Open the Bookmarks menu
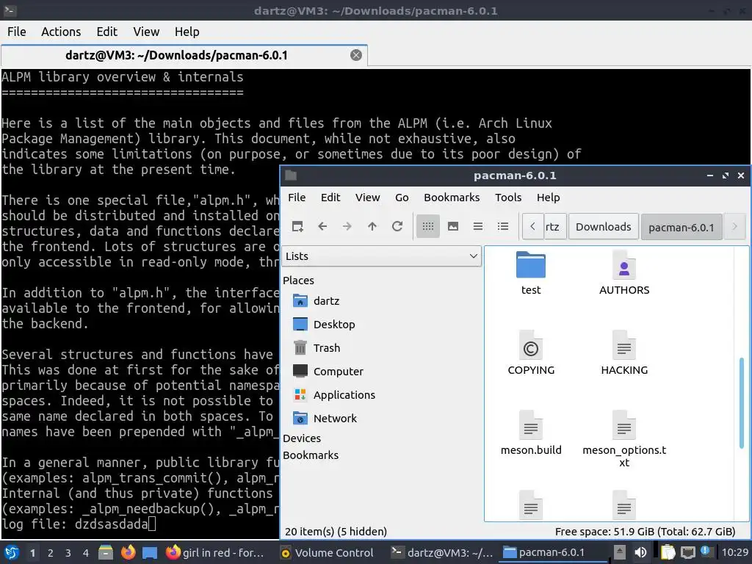This screenshot has width=752, height=564. (452, 198)
